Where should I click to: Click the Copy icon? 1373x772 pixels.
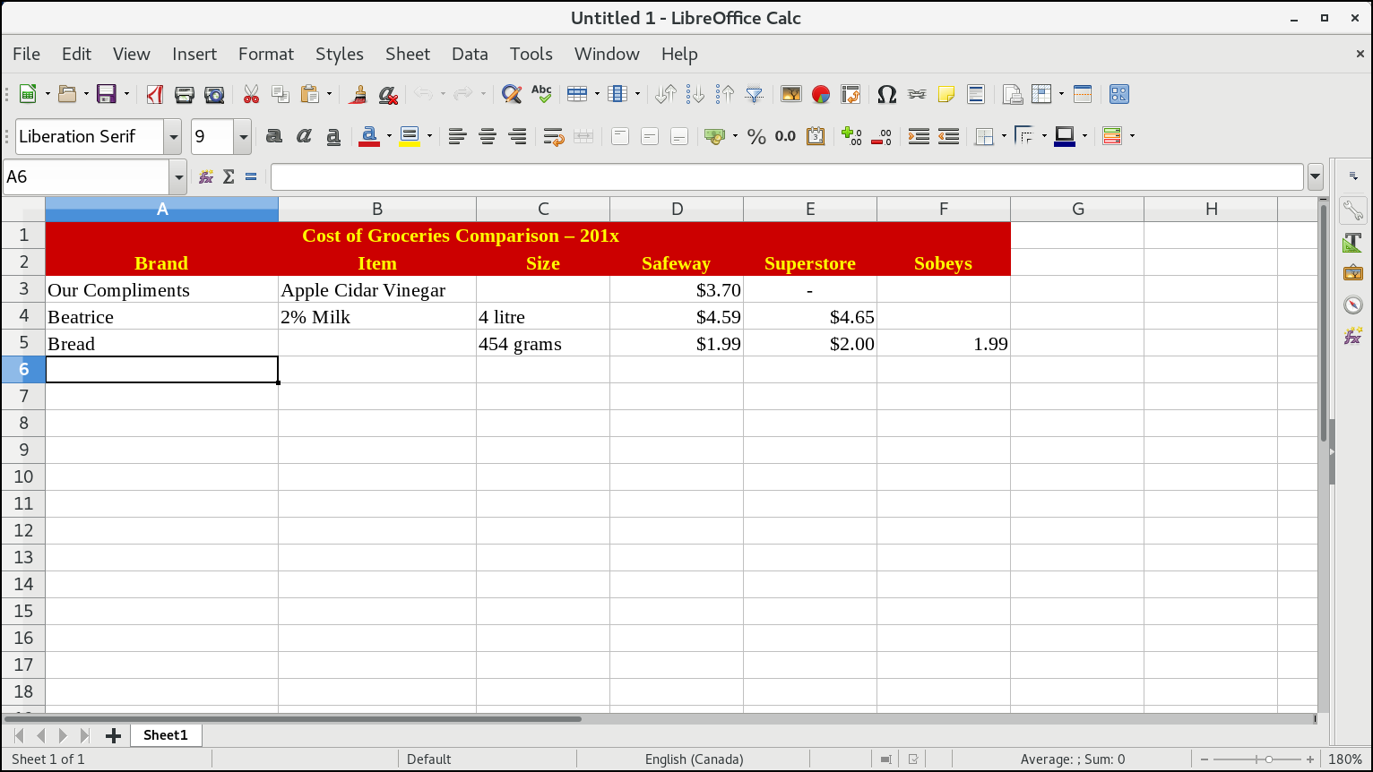click(281, 94)
